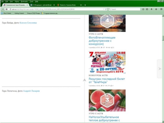Click the Quest Pistols concert banner
The height and width of the screenshot is (123, 164).
pos(107,62)
